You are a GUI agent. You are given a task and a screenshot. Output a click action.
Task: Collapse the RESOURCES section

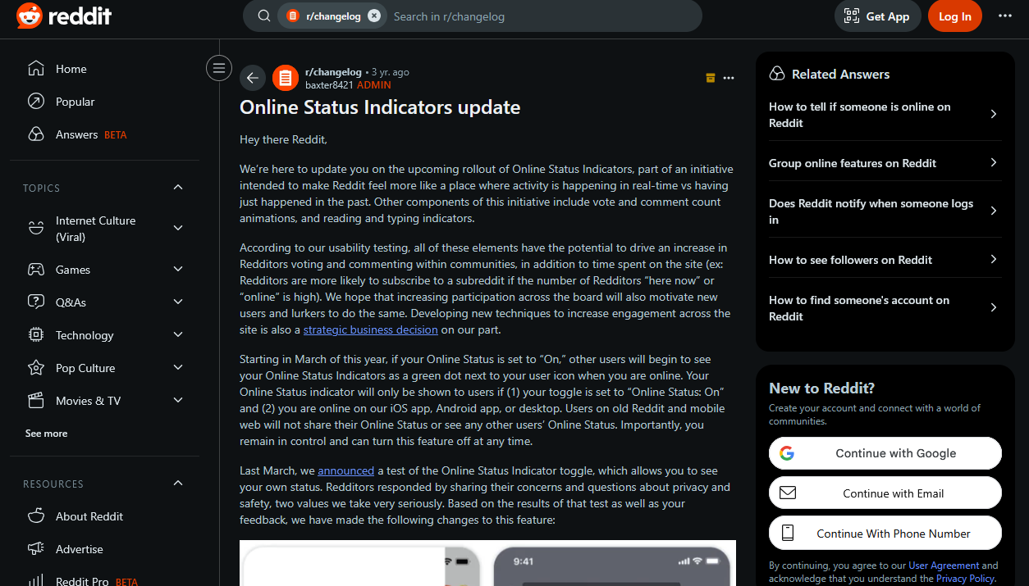pyautogui.click(x=178, y=484)
